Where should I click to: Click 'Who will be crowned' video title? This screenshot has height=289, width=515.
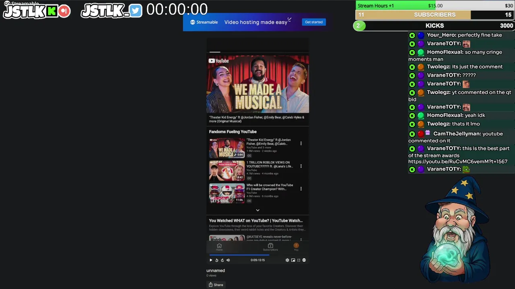coord(270,187)
